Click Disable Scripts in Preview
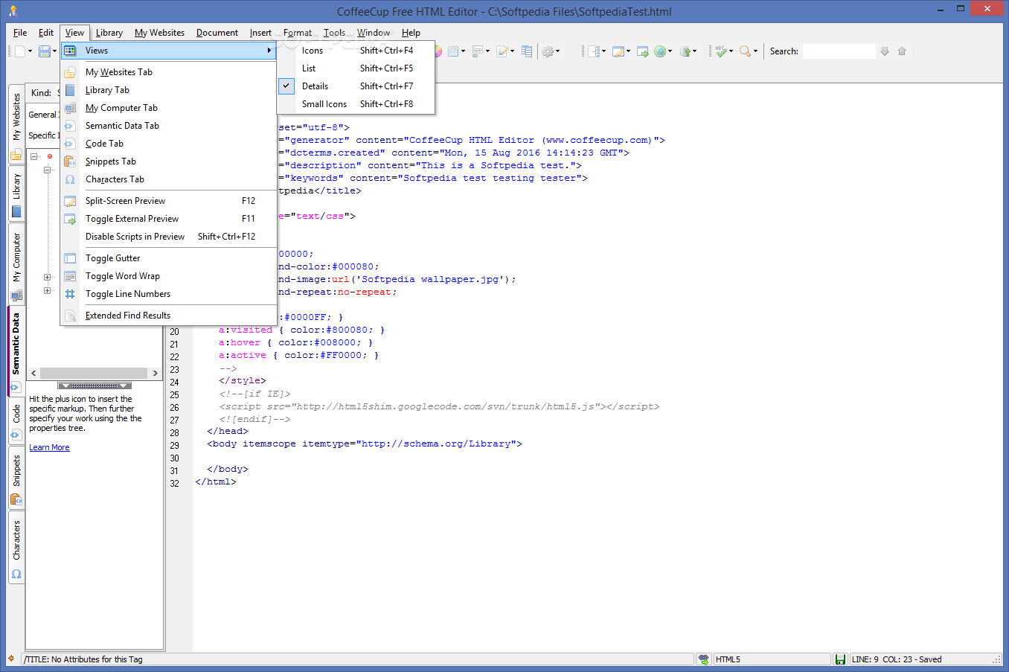 tap(169, 237)
